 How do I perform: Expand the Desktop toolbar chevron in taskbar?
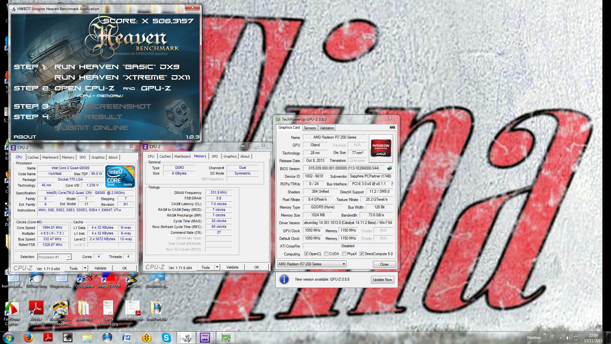click(544, 335)
